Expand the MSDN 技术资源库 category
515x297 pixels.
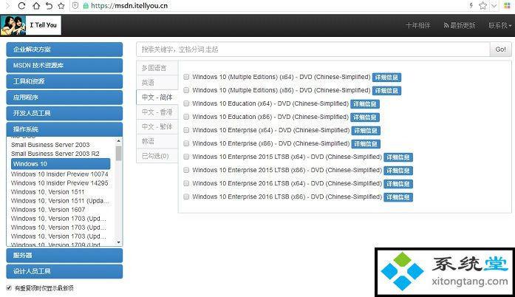[64, 65]
